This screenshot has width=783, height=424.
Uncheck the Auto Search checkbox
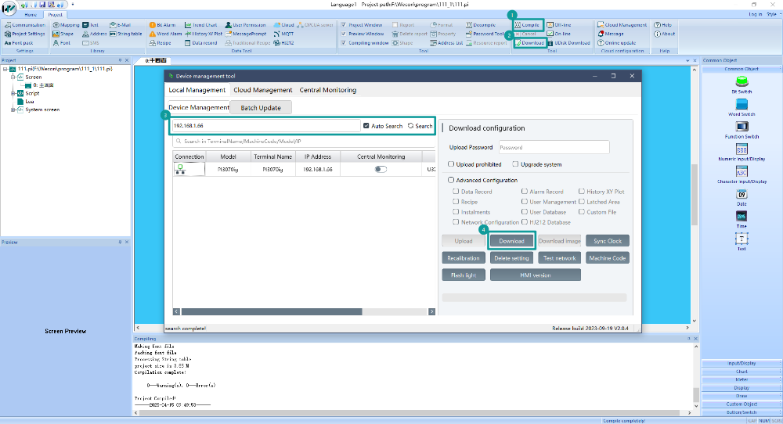(x=366, y=126)
